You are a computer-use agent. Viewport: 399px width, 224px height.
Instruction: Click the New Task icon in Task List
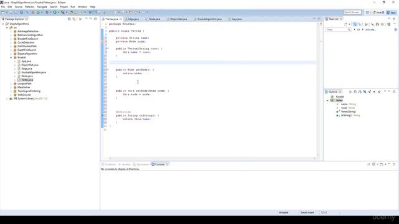pos(345,24)
